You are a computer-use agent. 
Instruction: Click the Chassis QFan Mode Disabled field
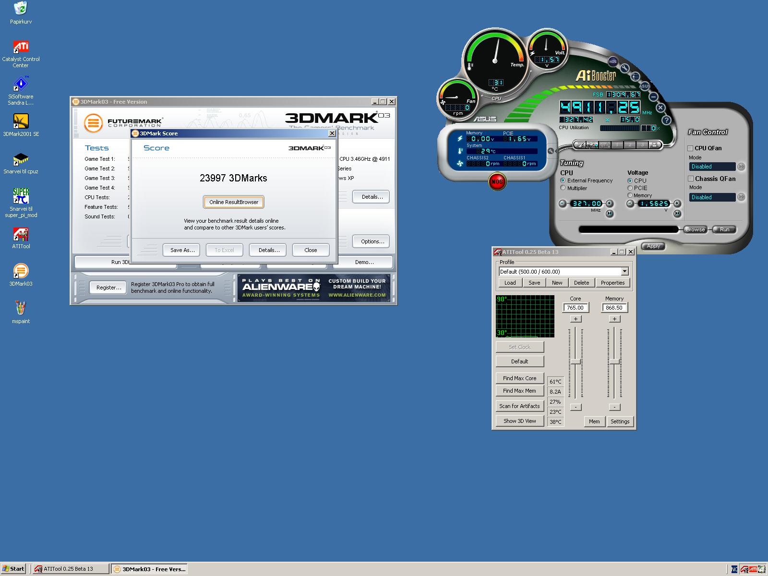click(x=712, y=197)
